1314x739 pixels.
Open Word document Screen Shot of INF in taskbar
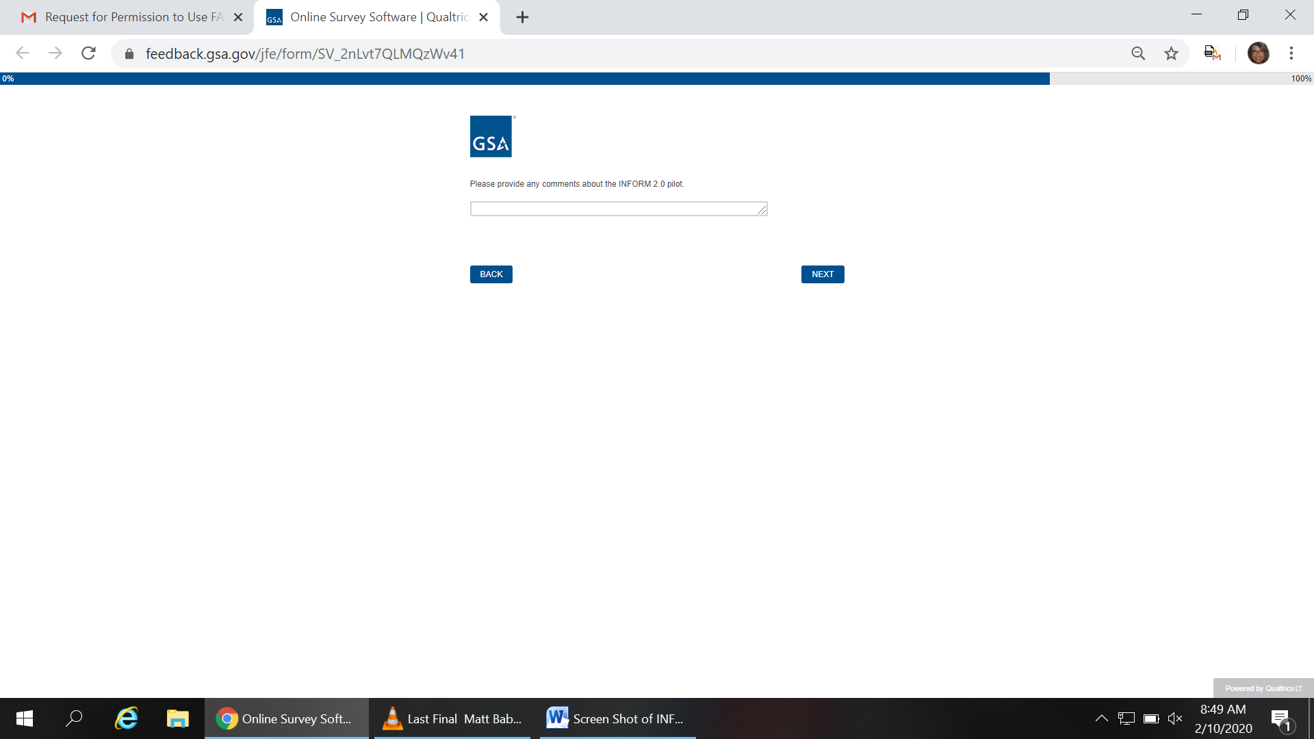(x=616, y=718)
